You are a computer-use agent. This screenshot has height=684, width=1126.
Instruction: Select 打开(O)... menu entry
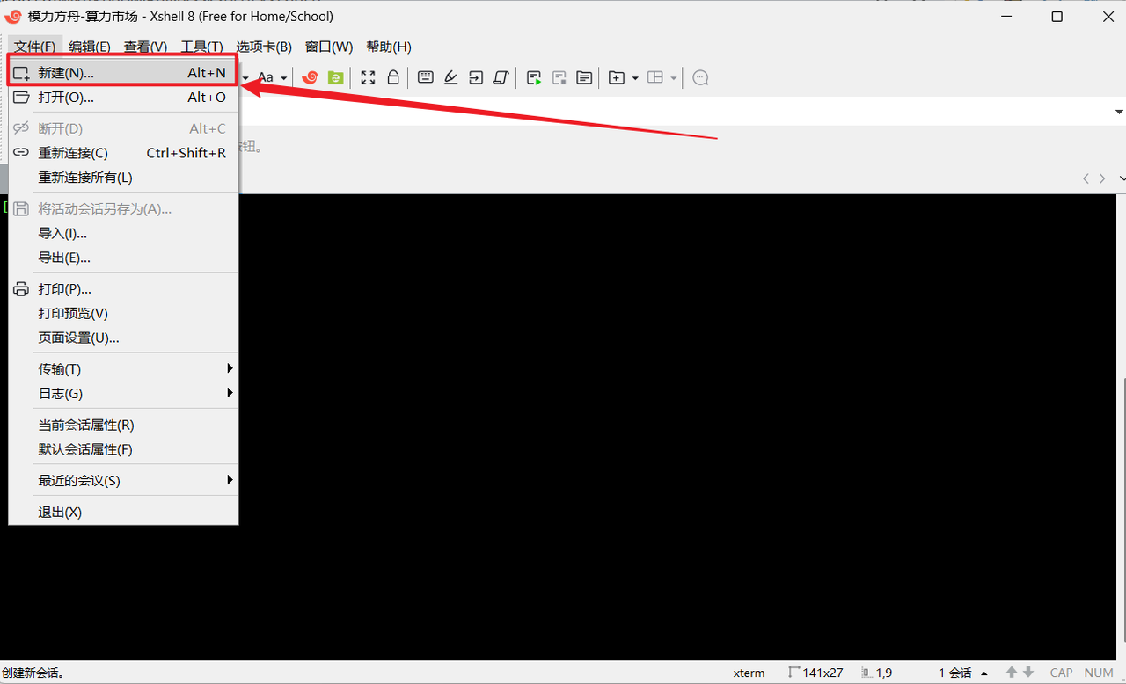pyautogui.click(x=123, y=98)
